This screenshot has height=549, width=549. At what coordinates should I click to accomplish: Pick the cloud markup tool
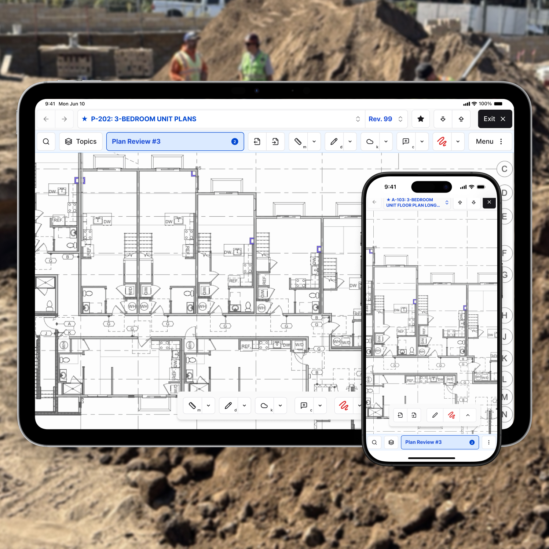tap(370, 141)
